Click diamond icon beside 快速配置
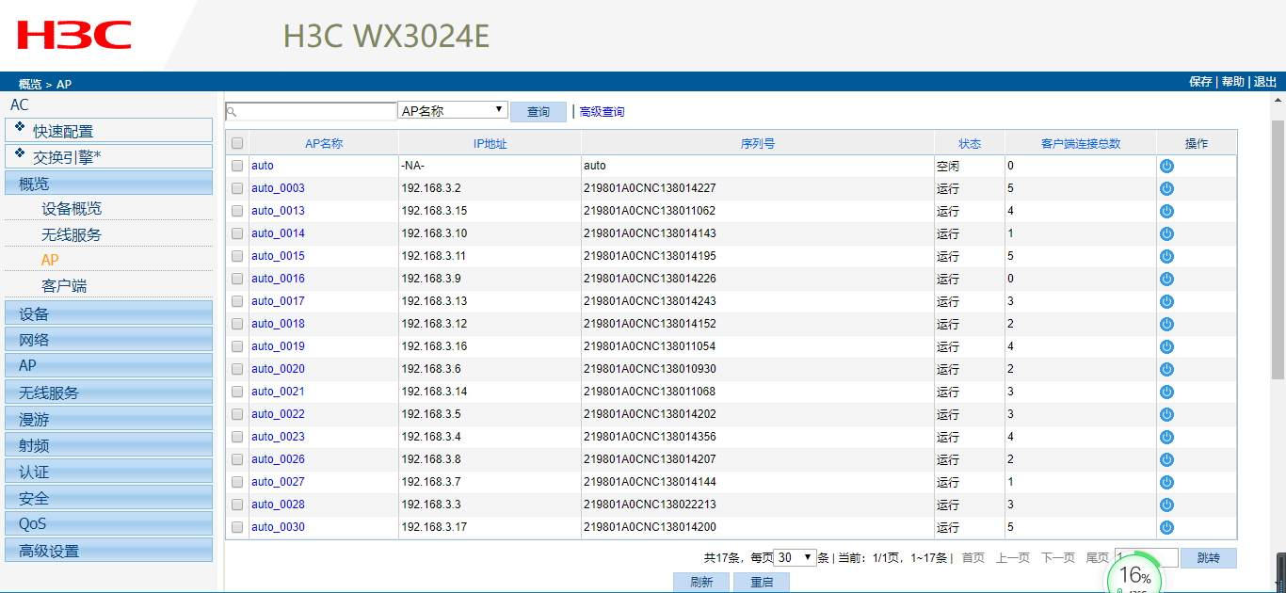Image resolution: width=1286 pixels, height=593 pixels. point(20,126)
